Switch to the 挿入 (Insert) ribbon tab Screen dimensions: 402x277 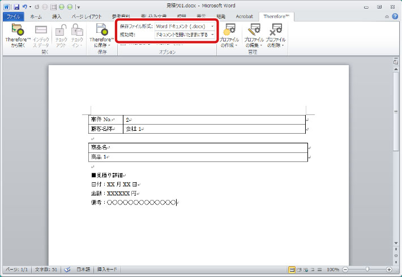point(57,17)
